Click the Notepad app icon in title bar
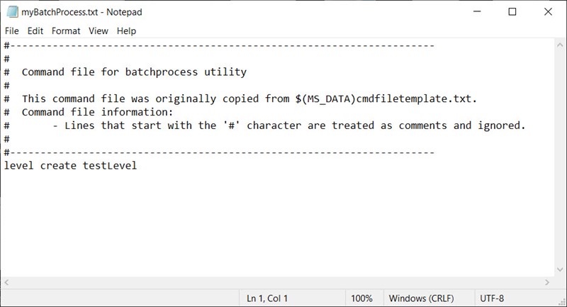567x307 pixels. click(12, 12)
